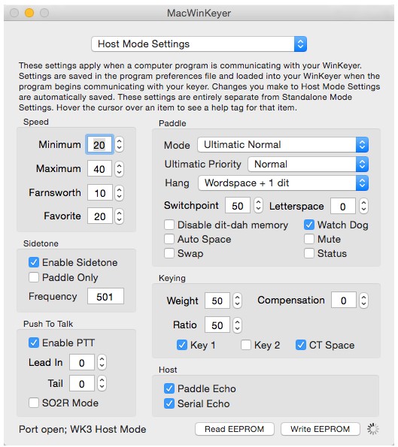Uncheck the Serial Echo option

[169, 403]
